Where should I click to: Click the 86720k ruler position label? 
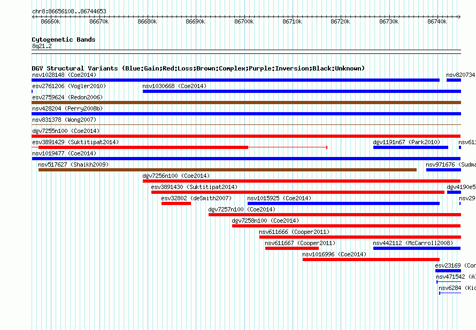click(340, 21)
